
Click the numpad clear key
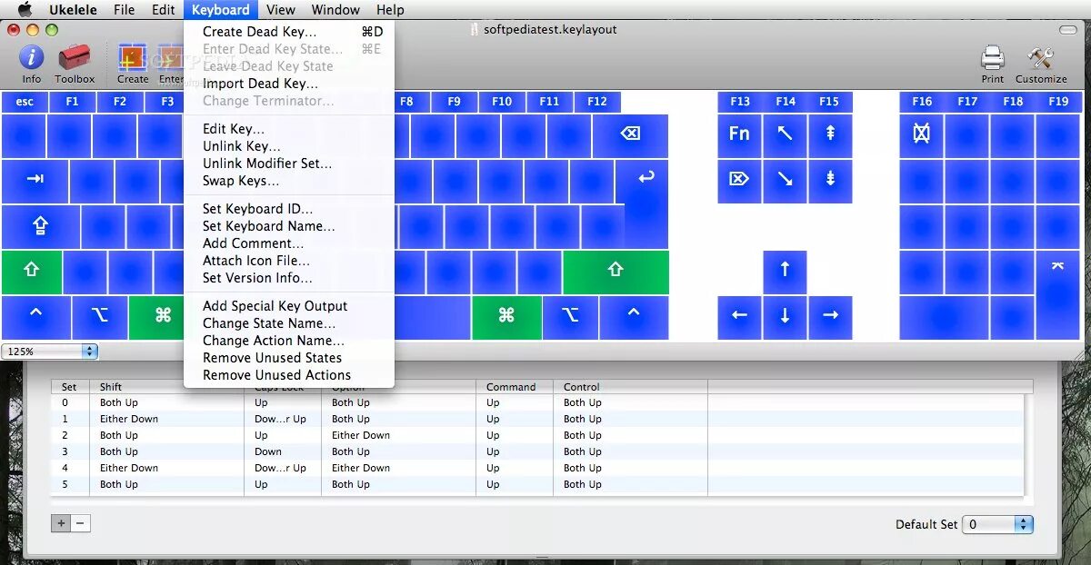pyautogui.click(x=921, y=135)
